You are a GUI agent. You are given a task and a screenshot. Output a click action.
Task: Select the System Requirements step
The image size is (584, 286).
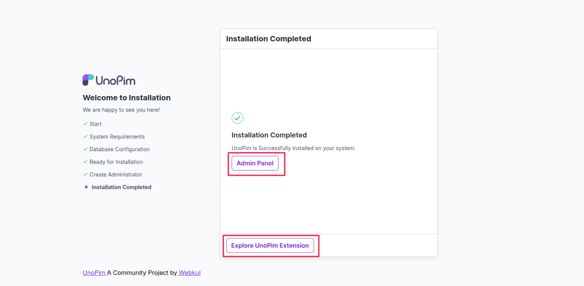pyautogui.click(x=117, y=136)
